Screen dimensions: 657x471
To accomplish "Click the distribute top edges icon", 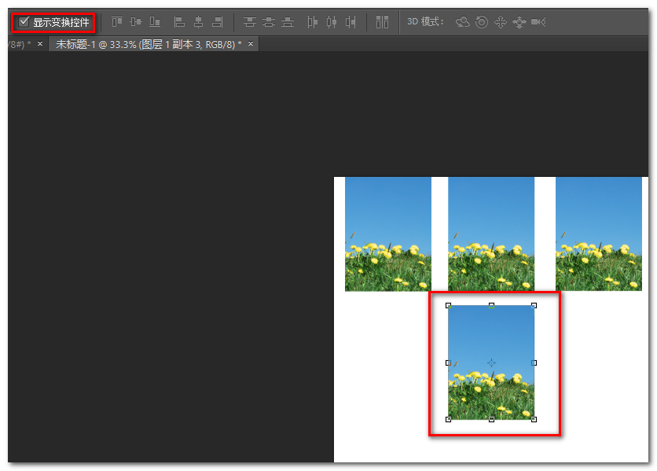I will point(250,21).
